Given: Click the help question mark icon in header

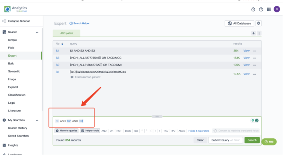Looking at the screenshot, I should 261,9.
